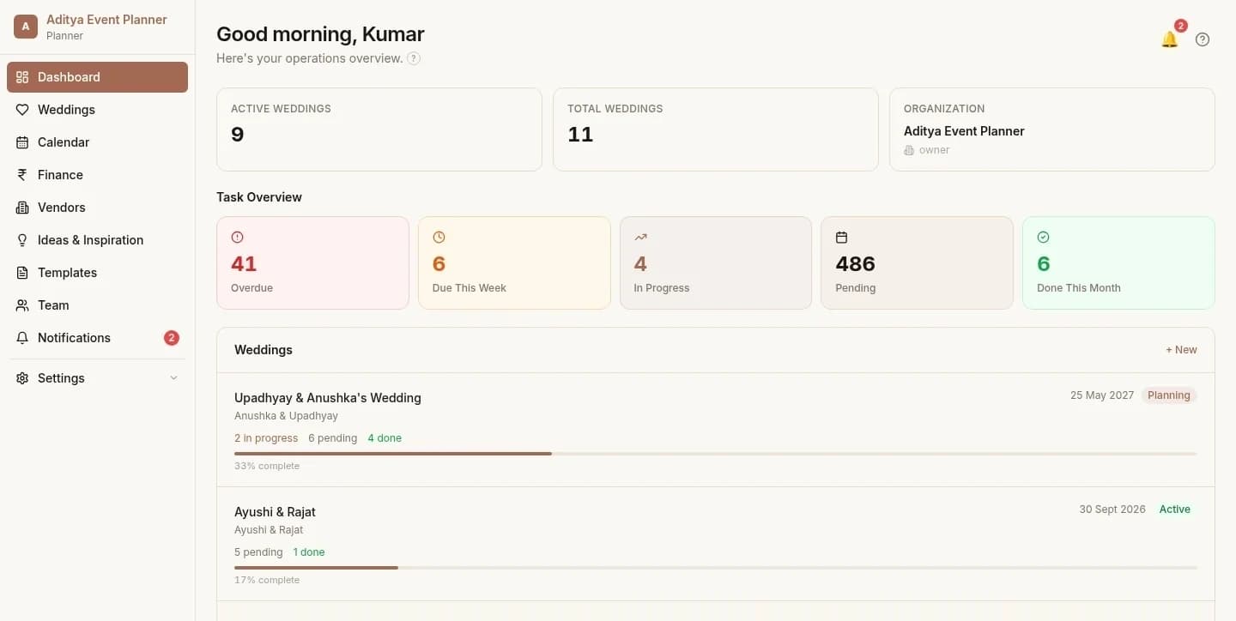Click the Vendors building icon

22,208
